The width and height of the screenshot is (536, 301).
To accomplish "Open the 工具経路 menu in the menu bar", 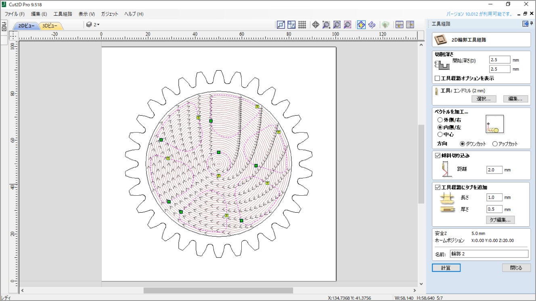I will (63, 14).
